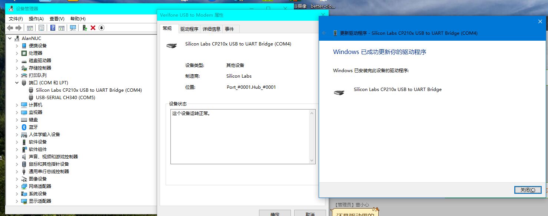Viewport: 548px width, 216px height.
Task: Click the blue question mark Help icon
Action: [53, 28]
